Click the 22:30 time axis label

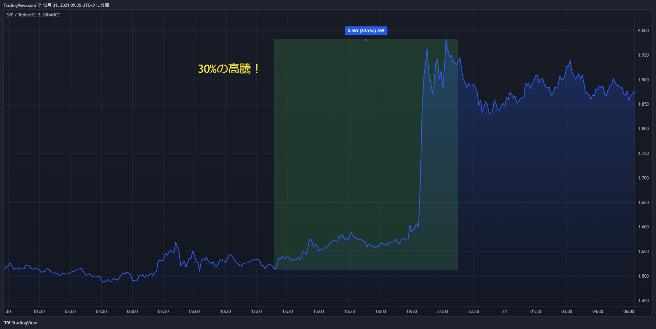[474, 312]
